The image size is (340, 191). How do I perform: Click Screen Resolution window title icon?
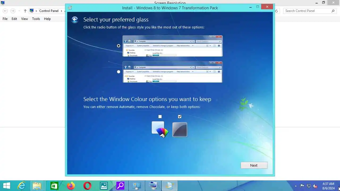[x=3, y=3]
